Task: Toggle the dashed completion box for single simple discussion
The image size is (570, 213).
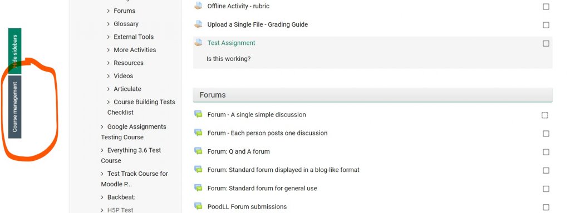Action: click(544, 115)
